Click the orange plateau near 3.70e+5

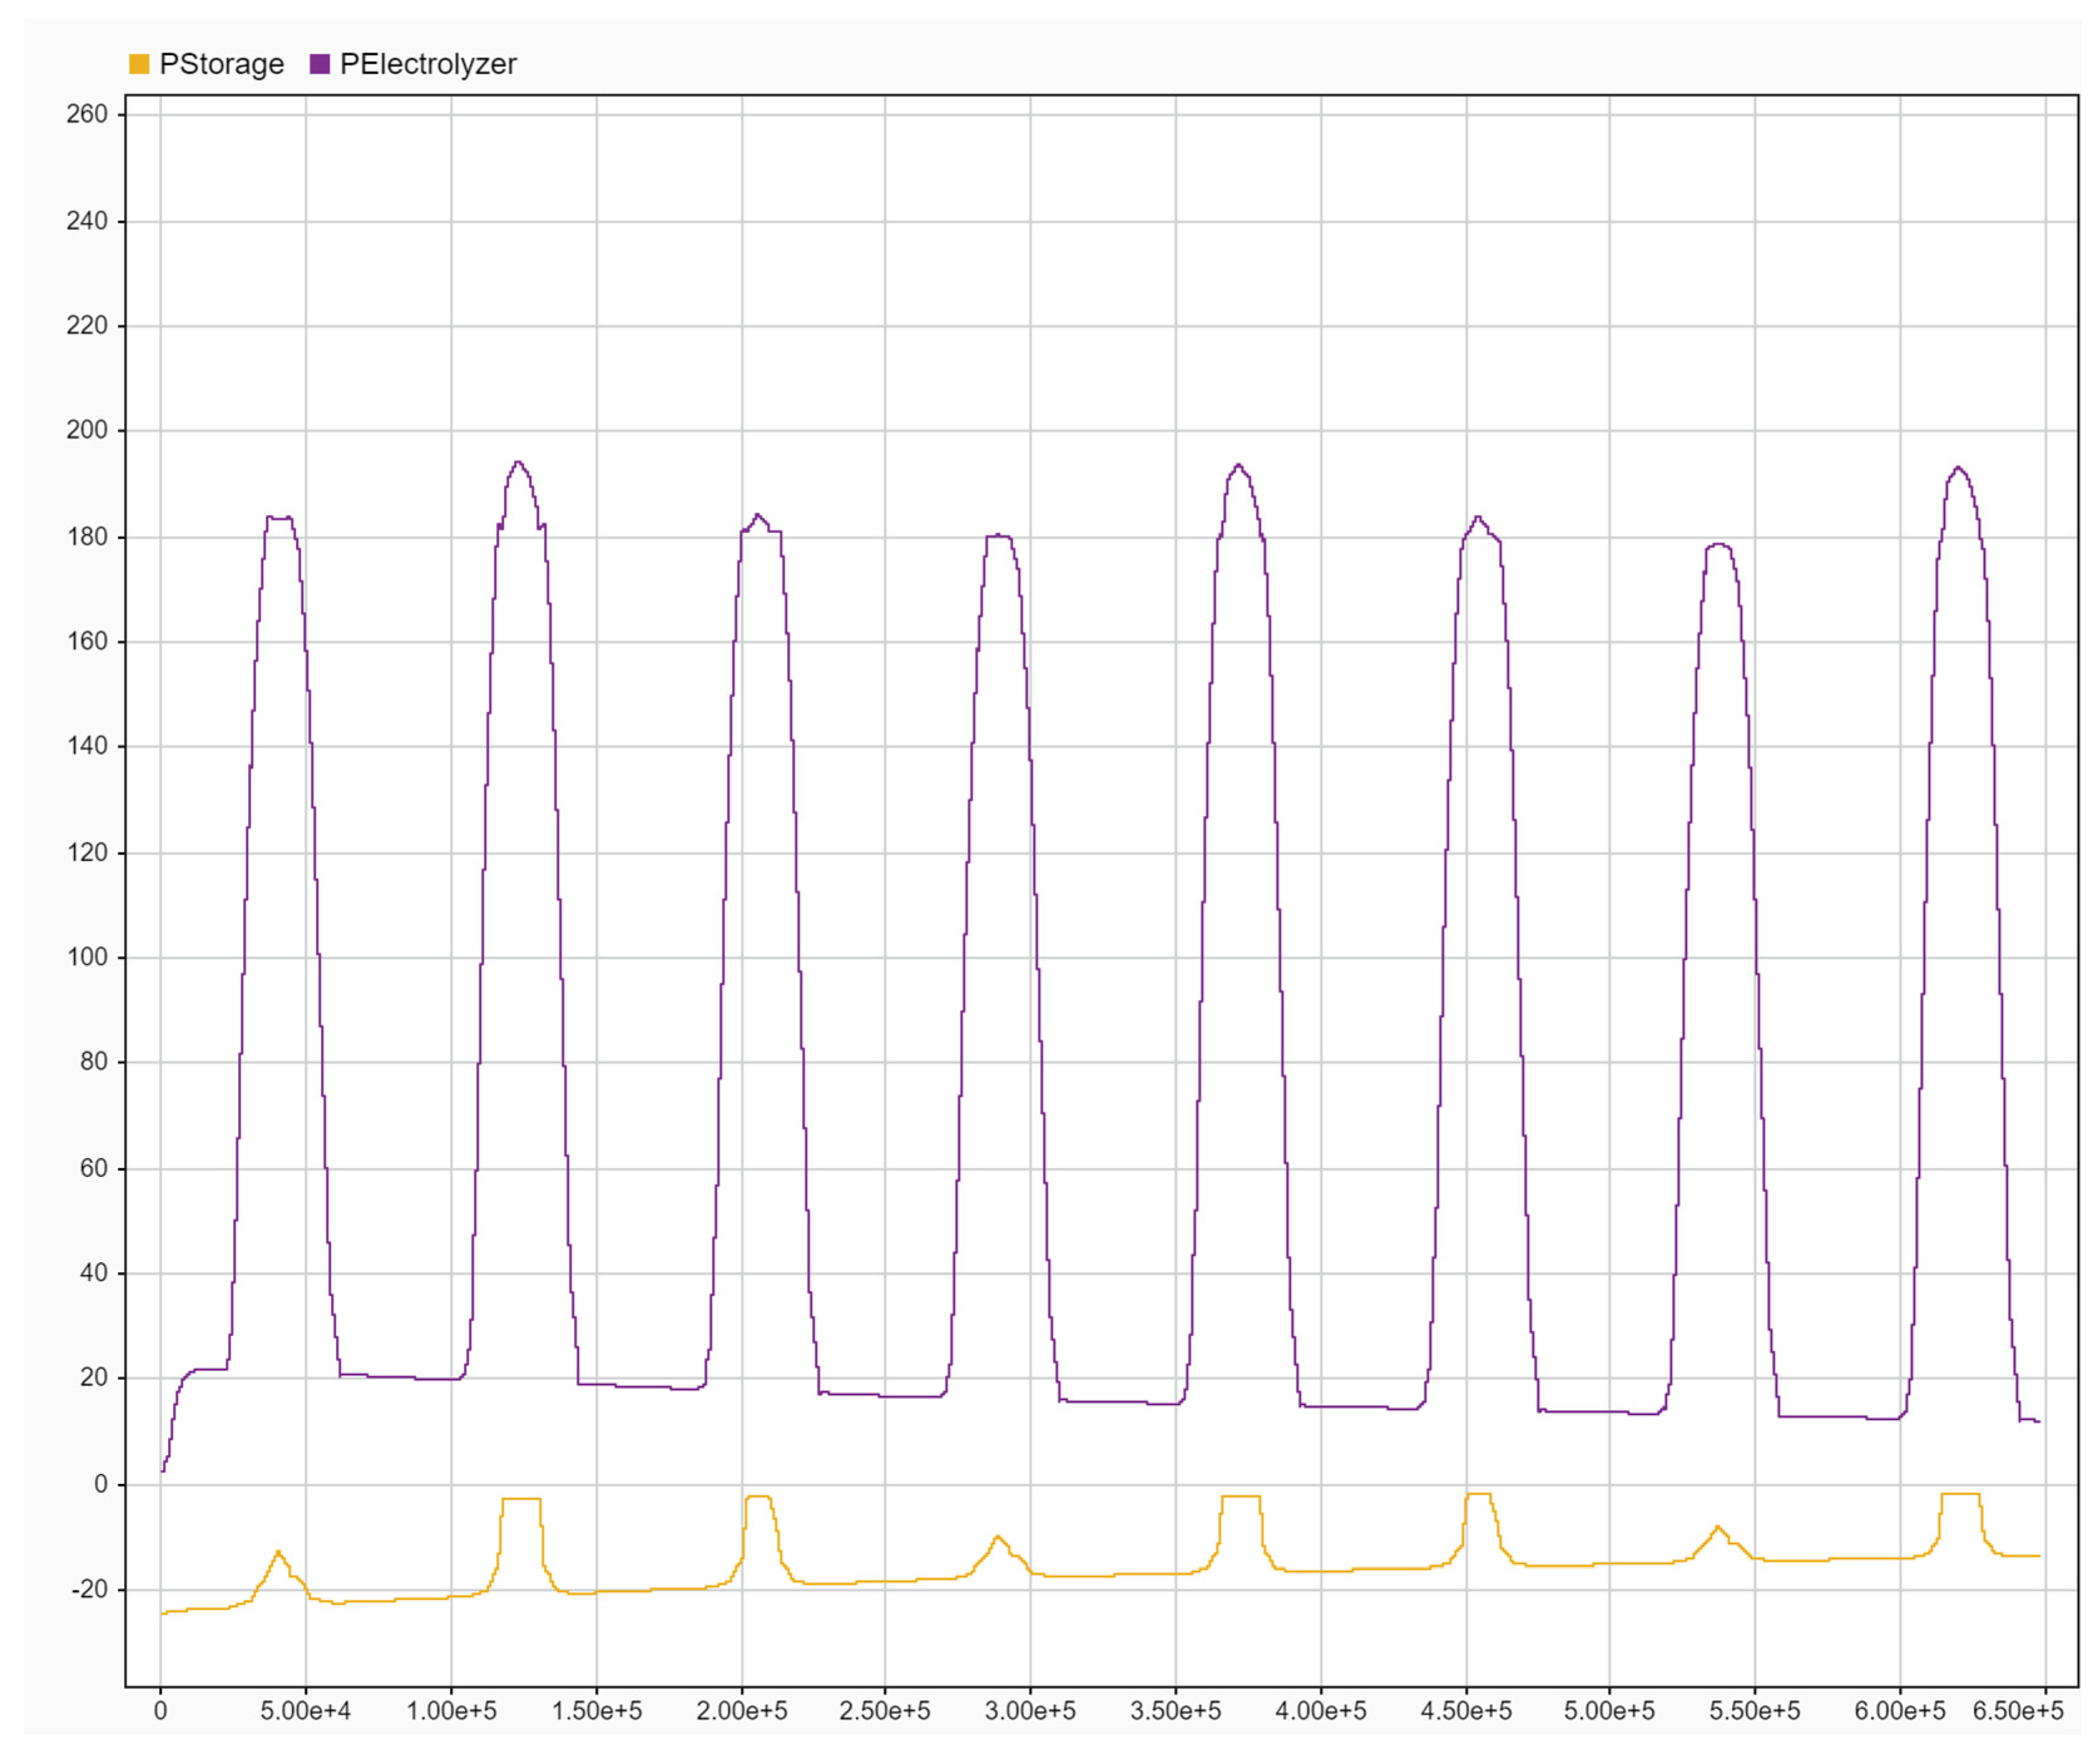(x=1241, y=1496)
